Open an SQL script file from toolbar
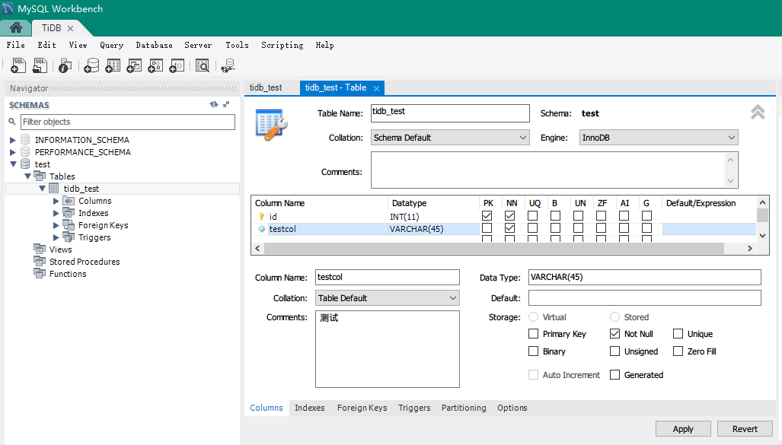 pyautogui.click(x=40, y=65)
